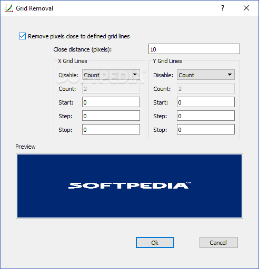Open the X Grid Lines Disable dropdown
The height and width of the screenshot is (269, 259).
(111, 75)
